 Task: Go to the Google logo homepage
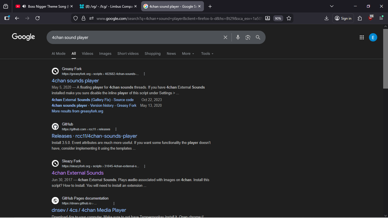click(23, 37)
